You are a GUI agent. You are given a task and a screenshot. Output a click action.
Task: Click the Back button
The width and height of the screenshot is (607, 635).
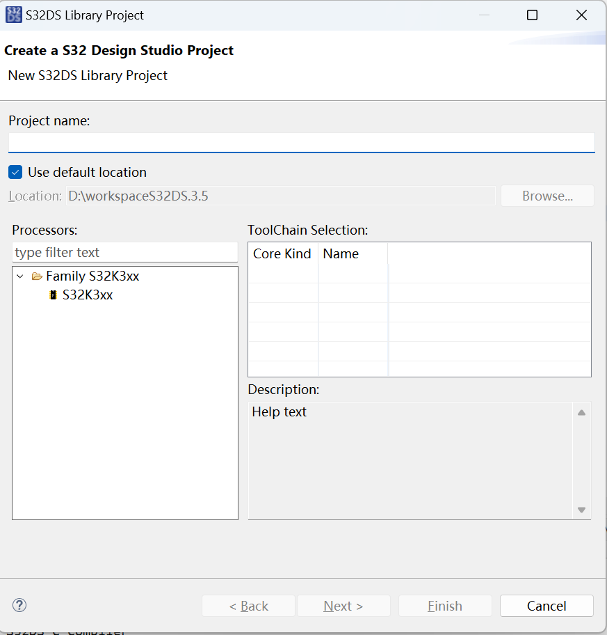[249, 606]
